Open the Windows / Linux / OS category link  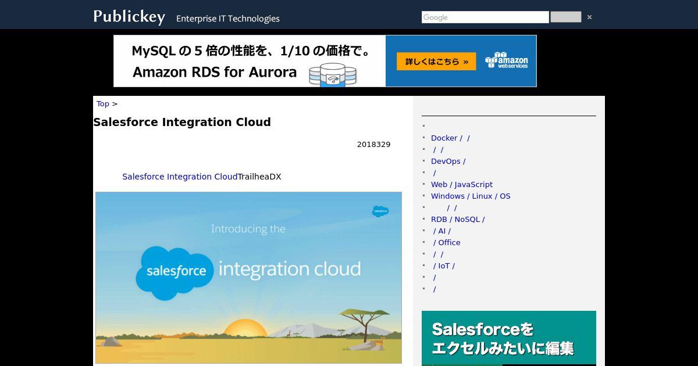(471, 196)
